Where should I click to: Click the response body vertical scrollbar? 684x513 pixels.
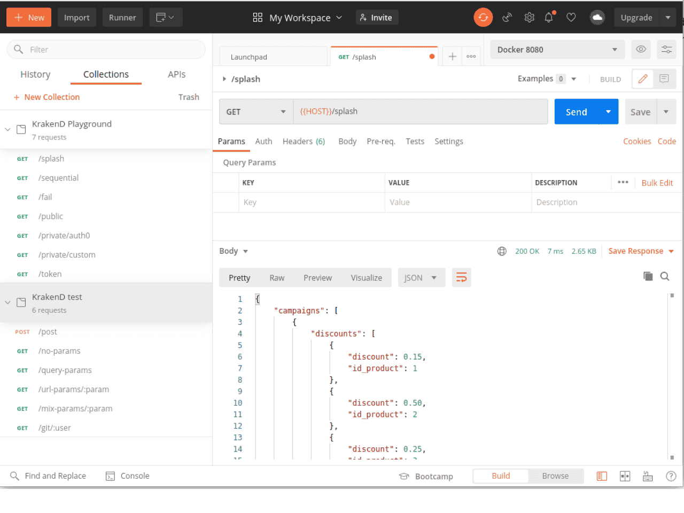672,374
